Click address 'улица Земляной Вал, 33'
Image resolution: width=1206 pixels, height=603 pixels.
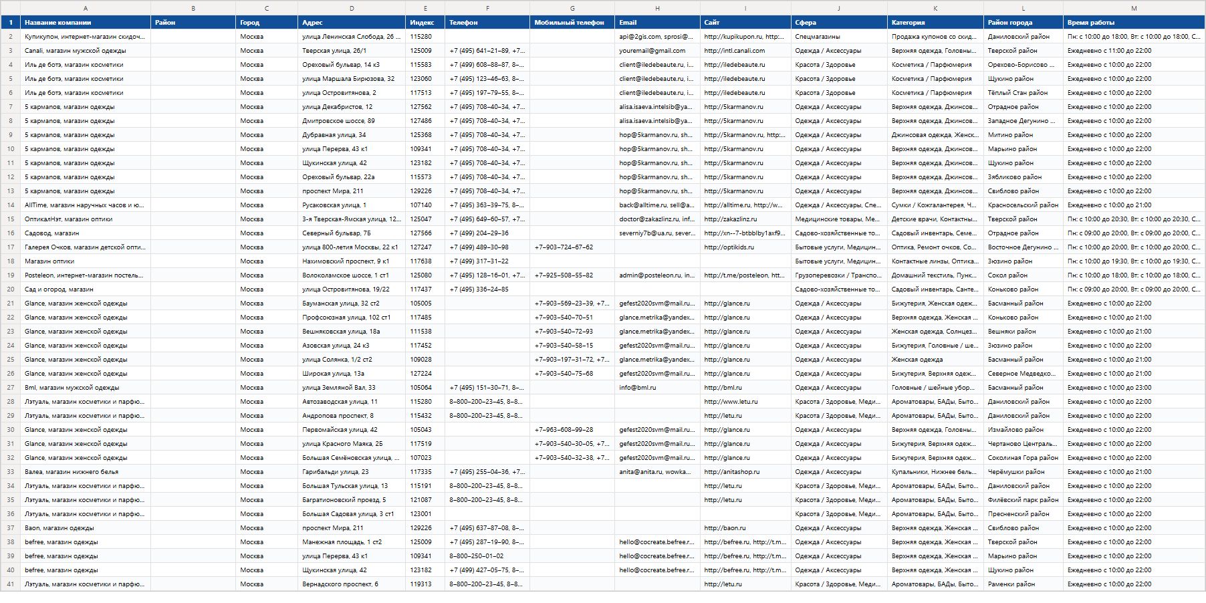tap(352, 388)
